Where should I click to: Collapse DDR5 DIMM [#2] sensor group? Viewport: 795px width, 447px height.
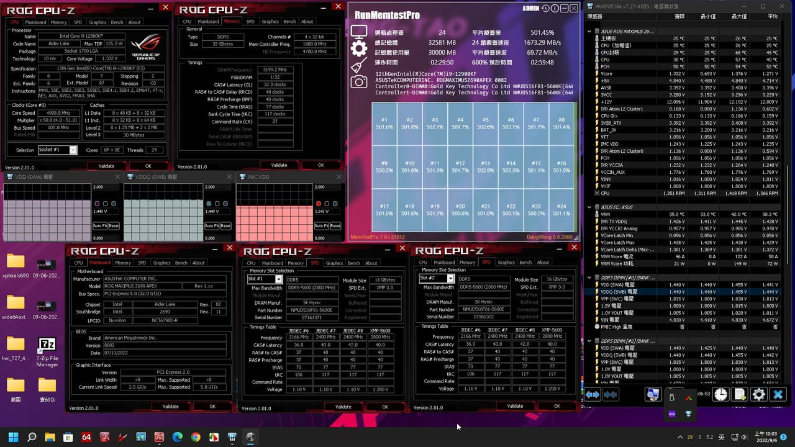[x=590, y=341]
